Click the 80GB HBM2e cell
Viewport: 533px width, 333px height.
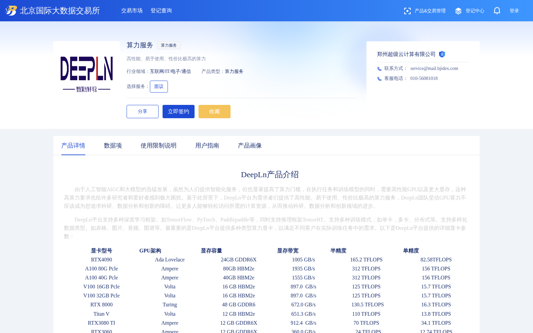pyautogui.click(x=239, y=269)
